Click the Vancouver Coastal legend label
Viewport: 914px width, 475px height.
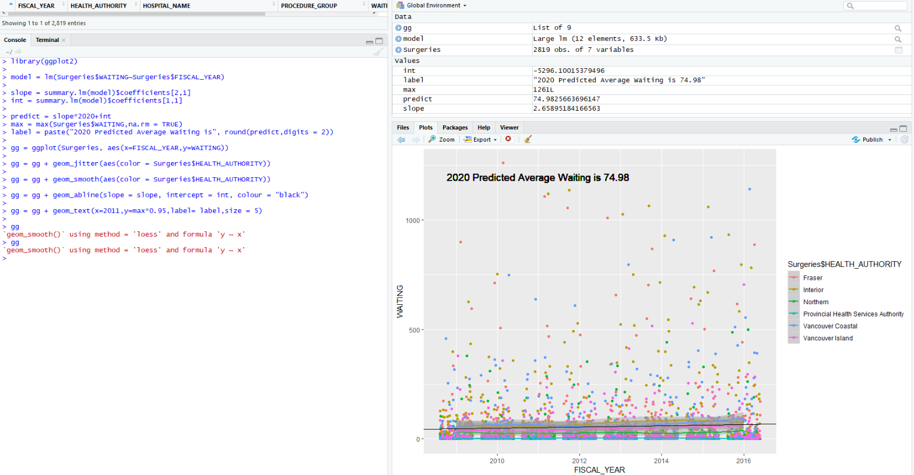pos(830,326)
